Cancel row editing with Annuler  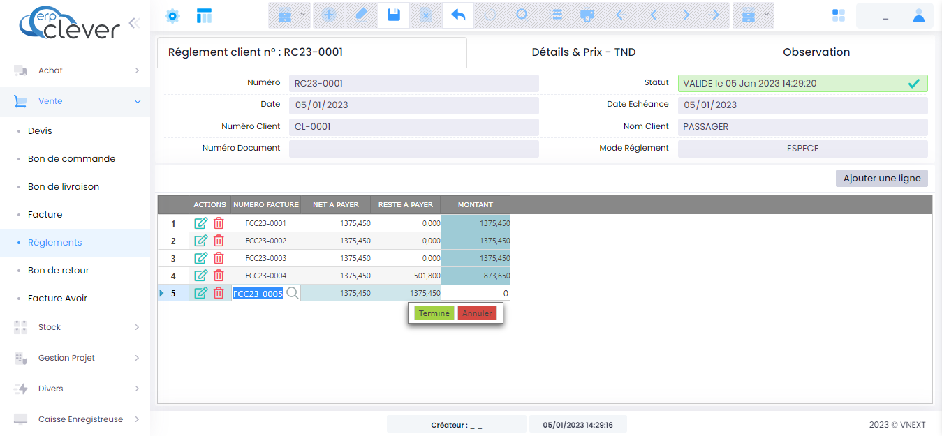(x=477, y=313)
